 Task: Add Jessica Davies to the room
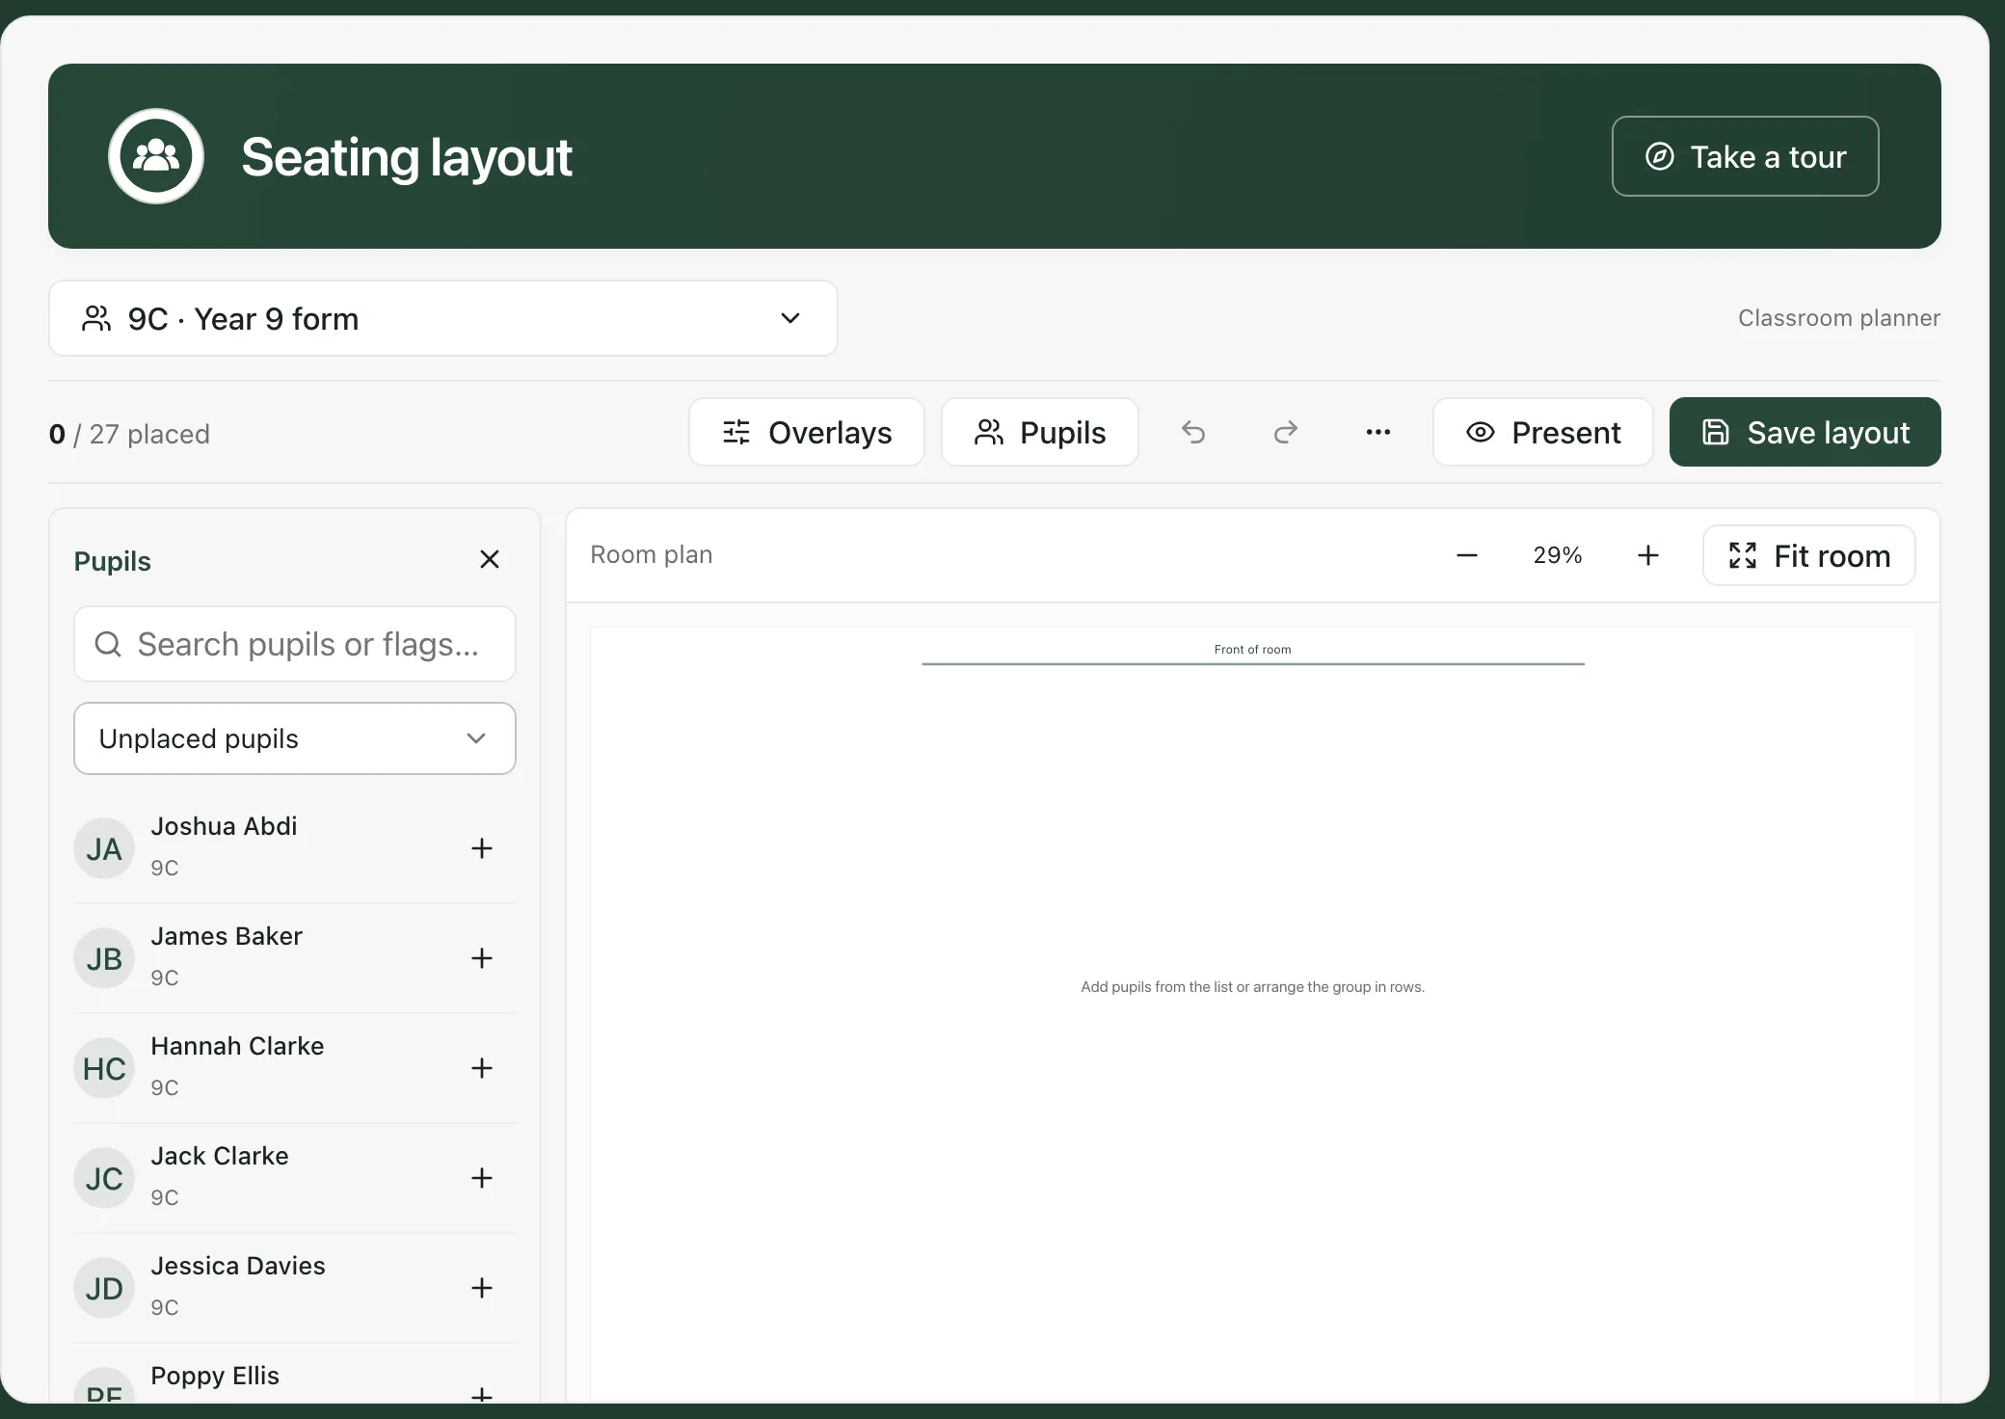point(482,1288)
